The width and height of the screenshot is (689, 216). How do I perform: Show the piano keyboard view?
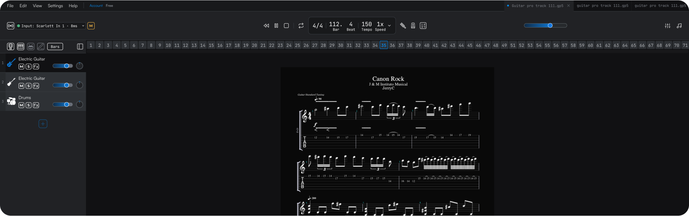click(x=21, y=46)
